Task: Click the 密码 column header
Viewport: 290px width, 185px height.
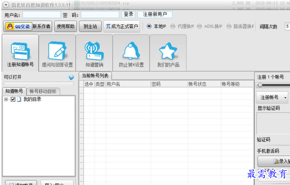Action: tap(169, 84)
